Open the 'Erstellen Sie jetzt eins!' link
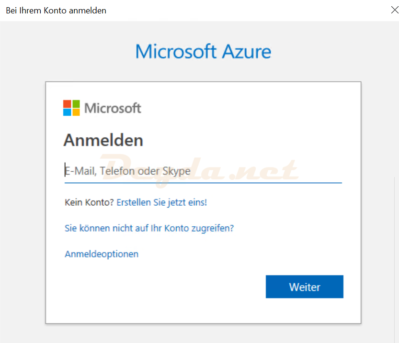 (x=161, y=202)
